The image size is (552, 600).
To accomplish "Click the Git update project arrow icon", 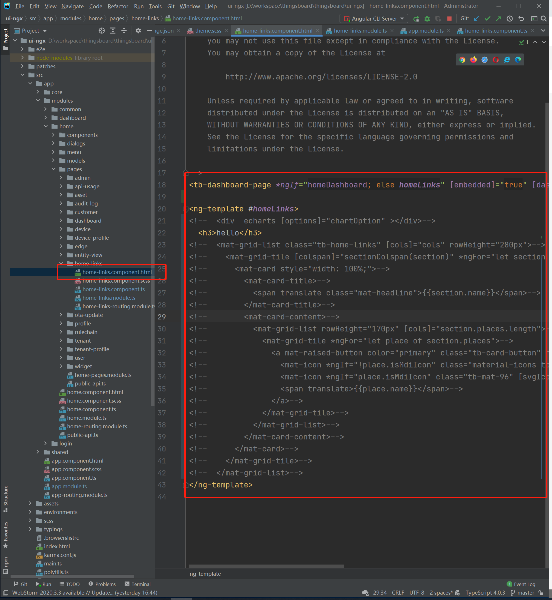I will click(x=476, y=19).
